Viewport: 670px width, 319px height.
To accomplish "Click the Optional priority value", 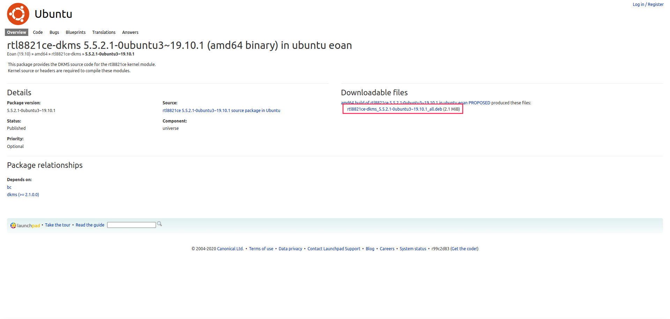I will (x=15, y=147).
